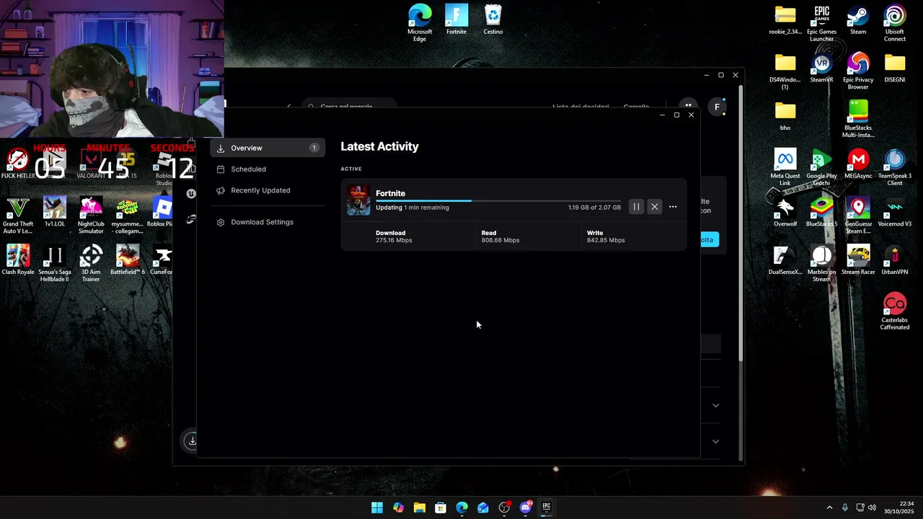Open Discord from the taskbar
The image size is (923, 519).
pos(526,507)
